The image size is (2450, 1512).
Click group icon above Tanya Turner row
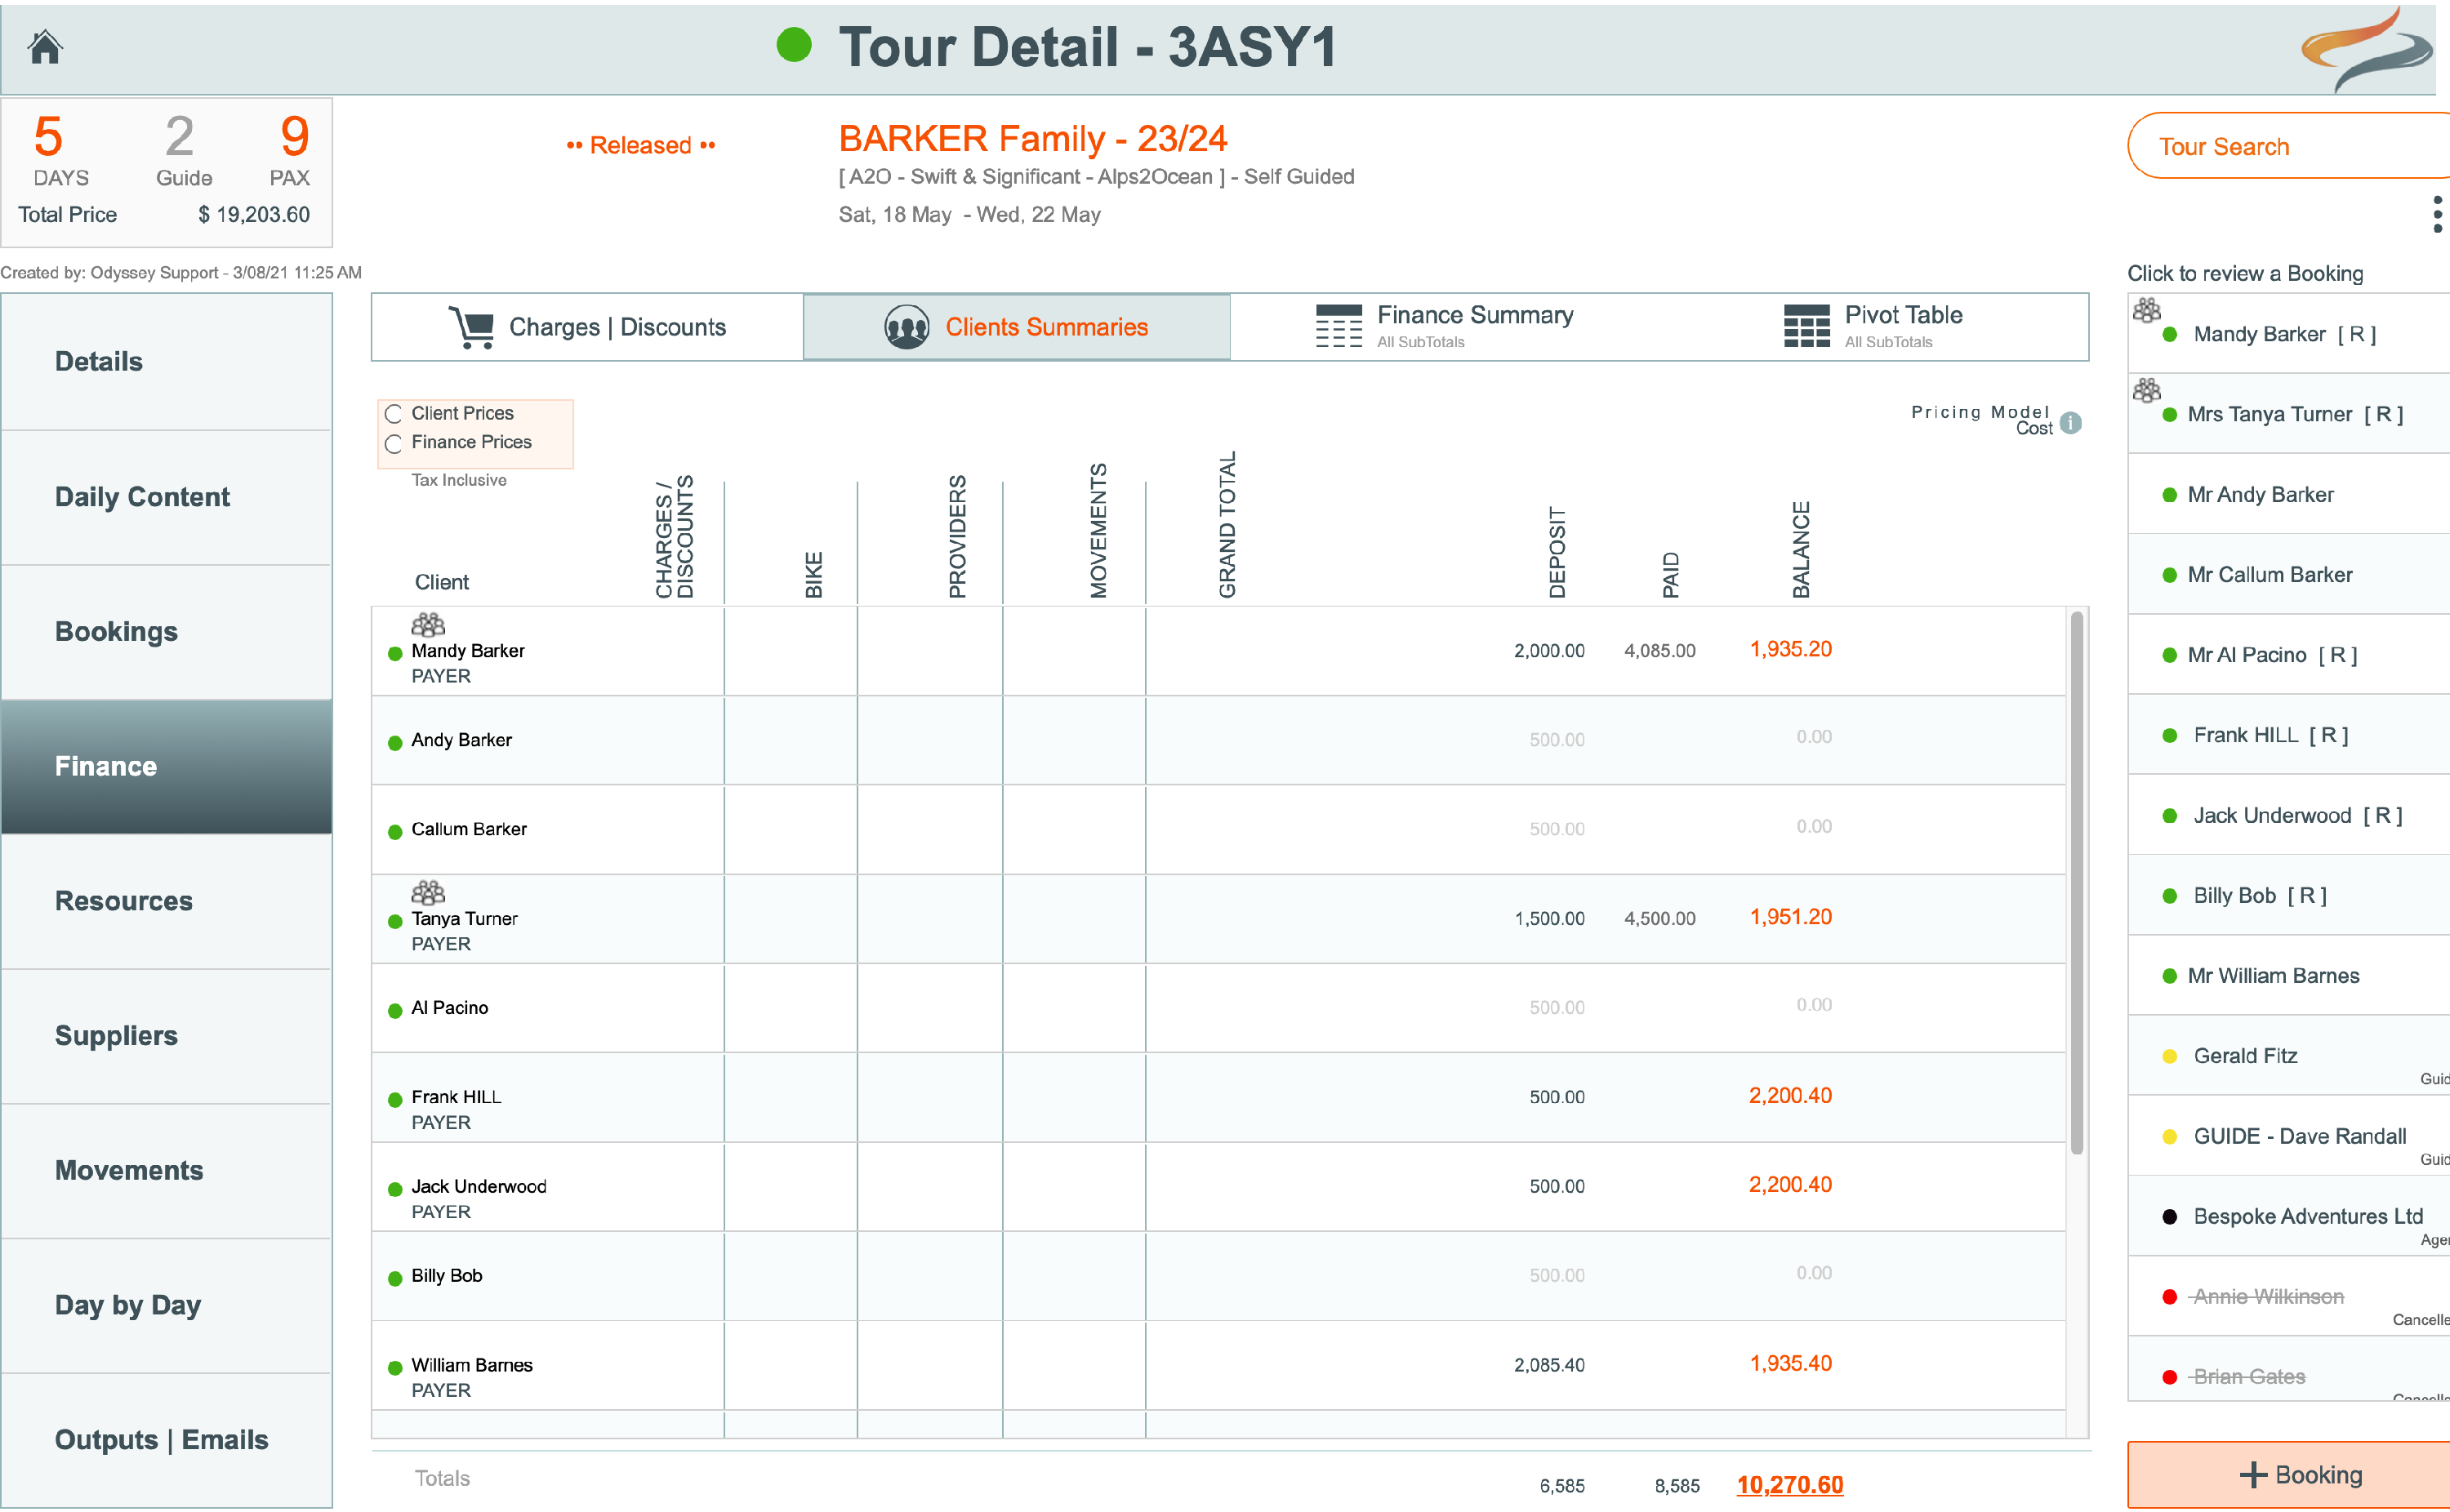pos(428,892)
